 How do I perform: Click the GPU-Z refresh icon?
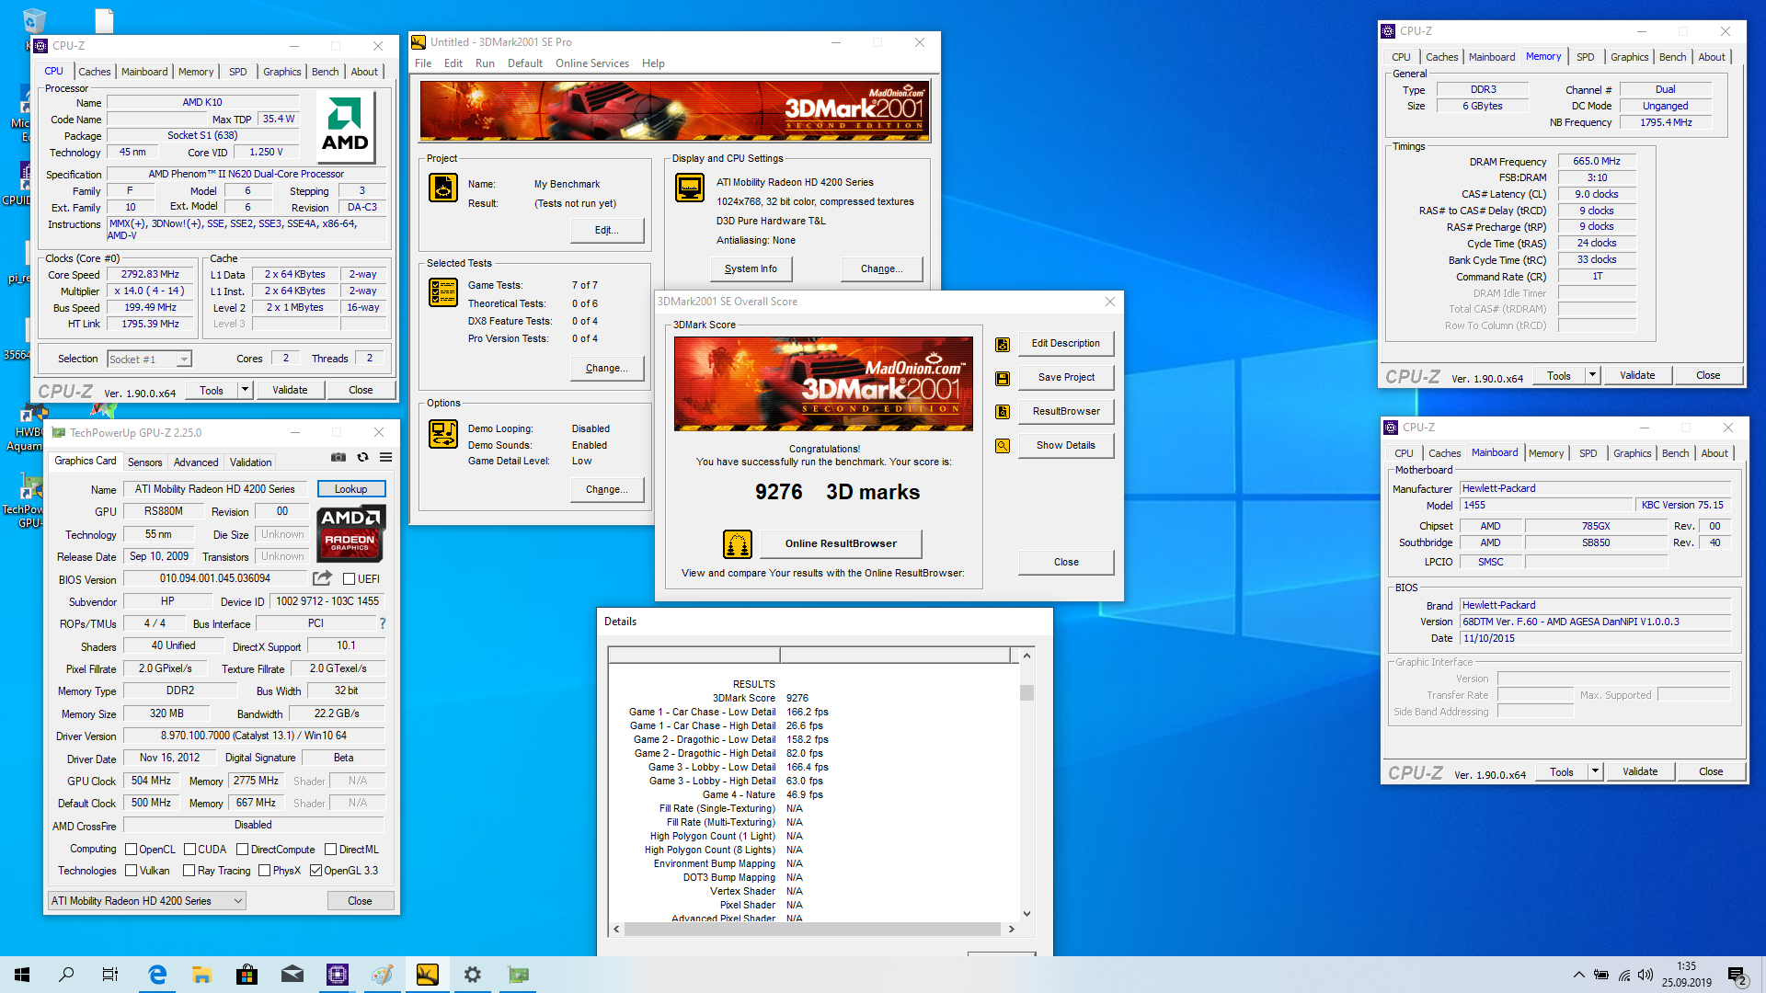click(x=362, y=457)
